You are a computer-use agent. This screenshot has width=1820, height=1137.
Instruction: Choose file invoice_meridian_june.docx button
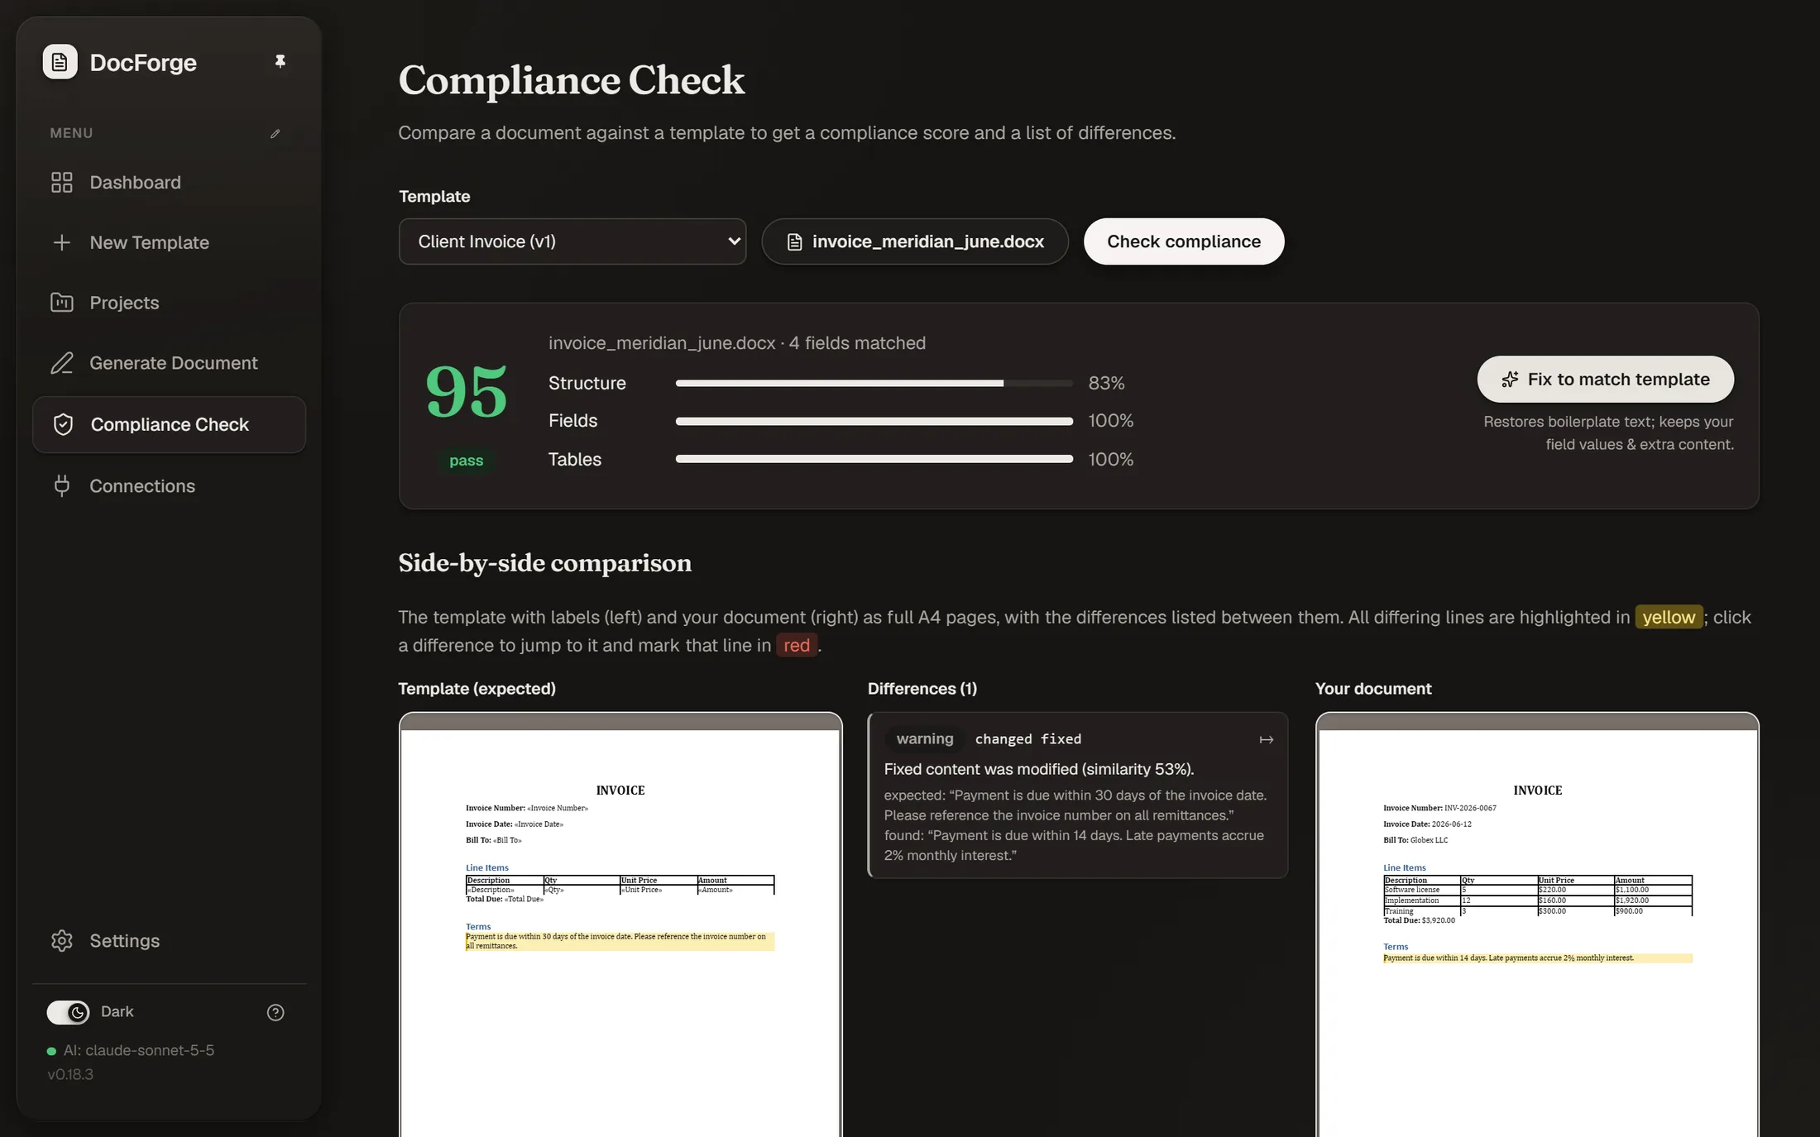pyautogui.click(x=915, y=241)
